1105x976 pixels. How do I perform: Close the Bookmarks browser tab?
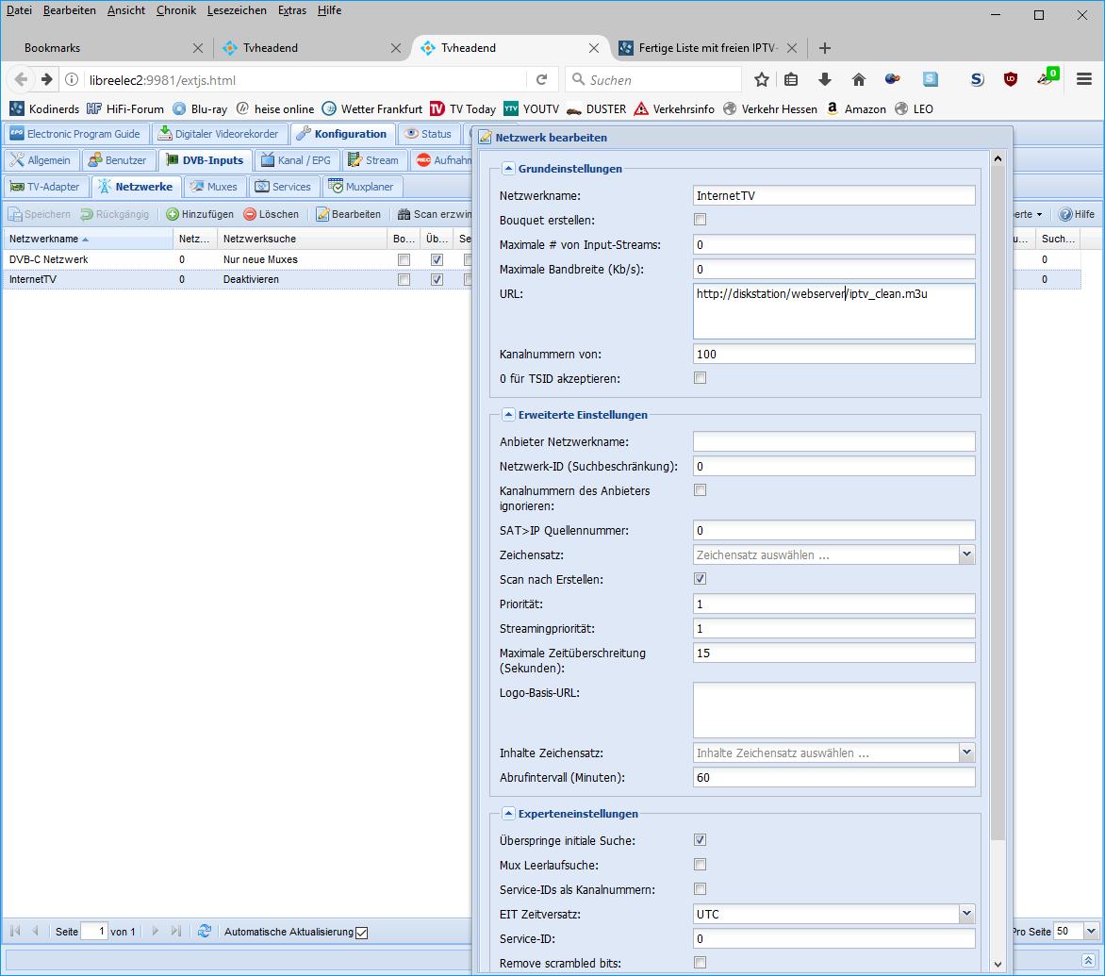pyautogui.click(x=198, y=48)
